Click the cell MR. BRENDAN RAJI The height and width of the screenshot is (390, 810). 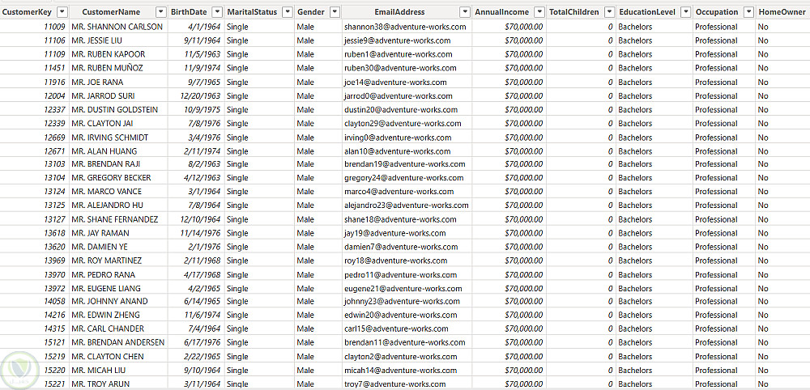[x=119, y=164]
